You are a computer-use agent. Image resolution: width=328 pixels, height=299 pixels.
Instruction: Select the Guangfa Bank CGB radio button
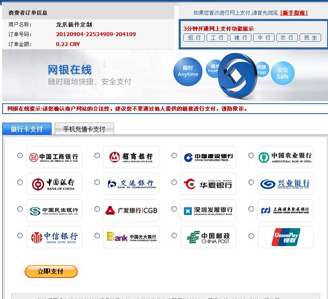tap(97, 209)
